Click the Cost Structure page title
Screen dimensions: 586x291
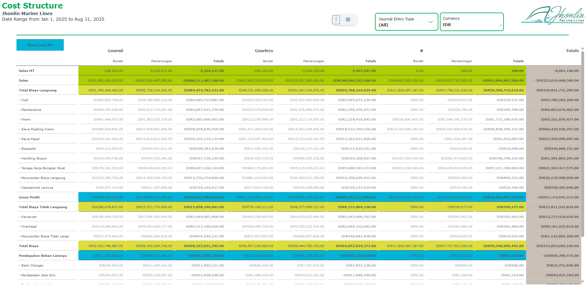pos(32,6)
